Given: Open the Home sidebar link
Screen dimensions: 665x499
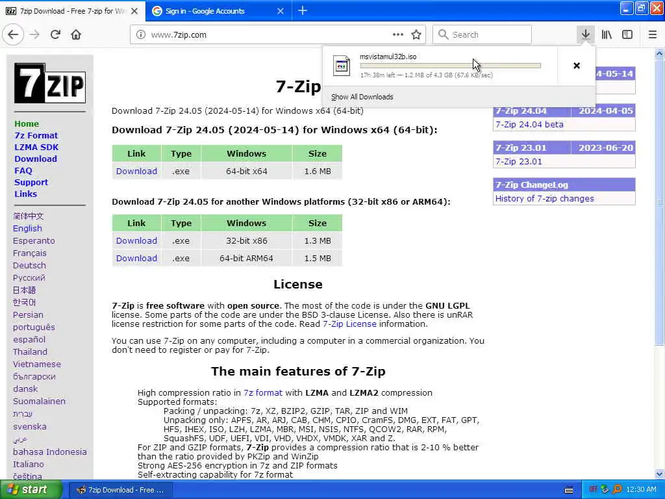Looking at the screenshot, I should click(x=27, y=123).
